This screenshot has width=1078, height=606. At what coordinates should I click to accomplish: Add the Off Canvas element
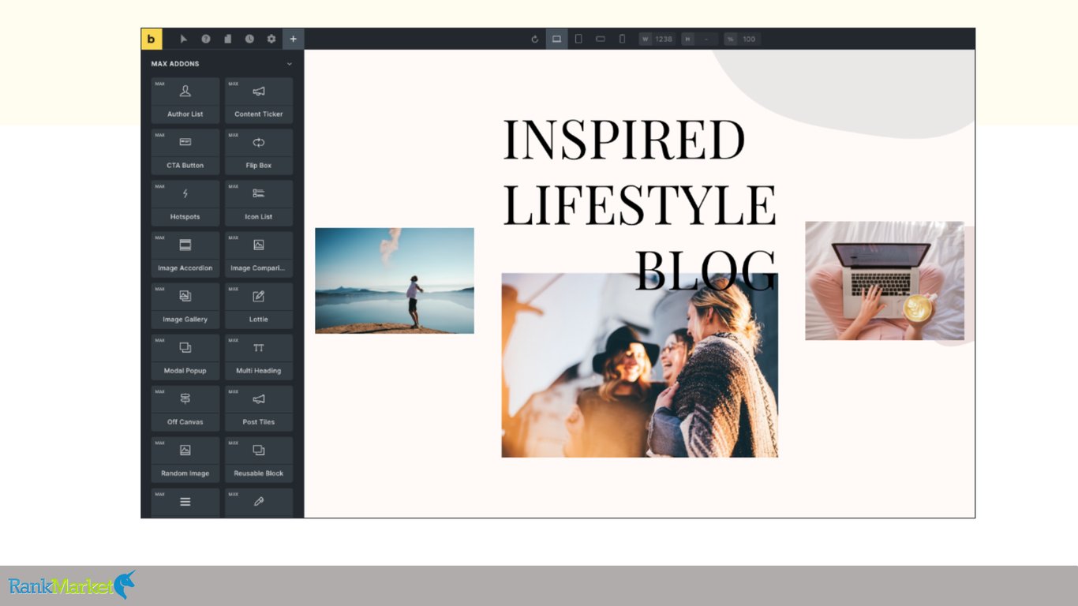185,408
